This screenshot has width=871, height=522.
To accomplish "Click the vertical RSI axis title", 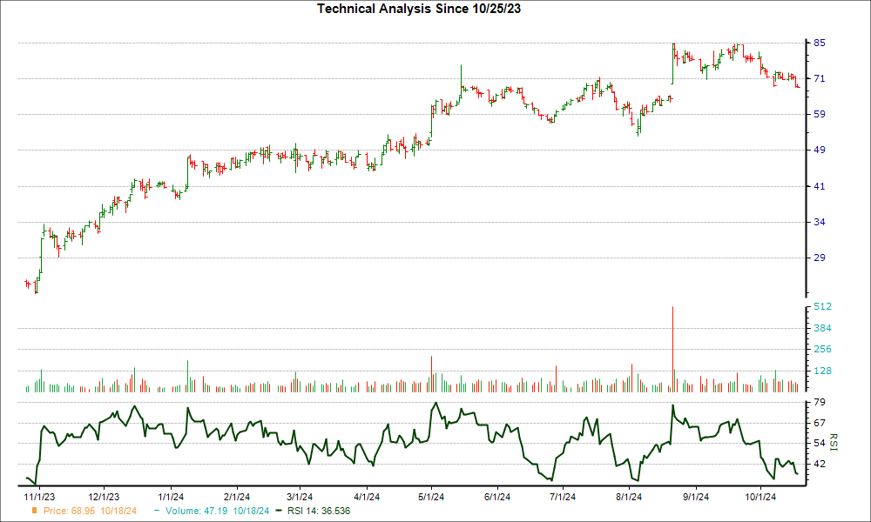I will 834,442.
